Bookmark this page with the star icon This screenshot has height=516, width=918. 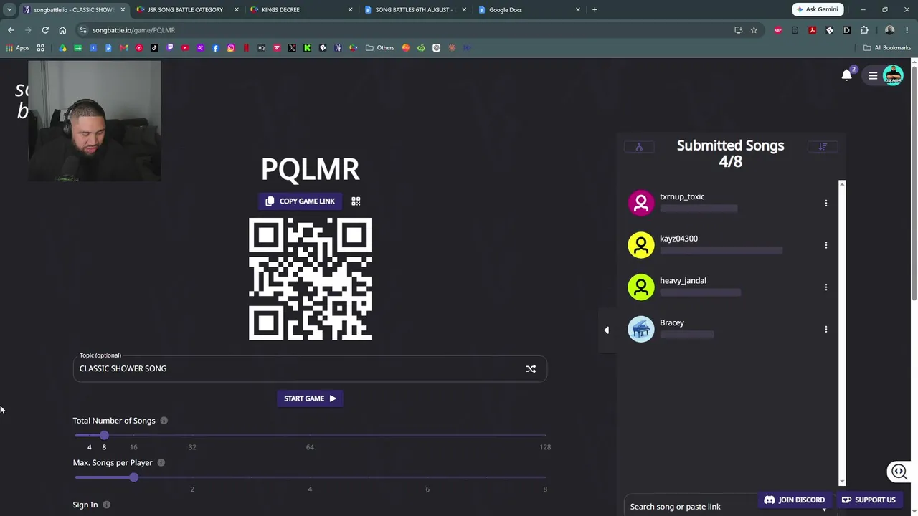click(754, 30)
